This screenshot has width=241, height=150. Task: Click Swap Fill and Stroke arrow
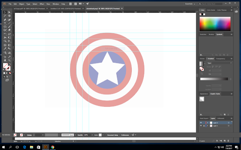[10, 64]
